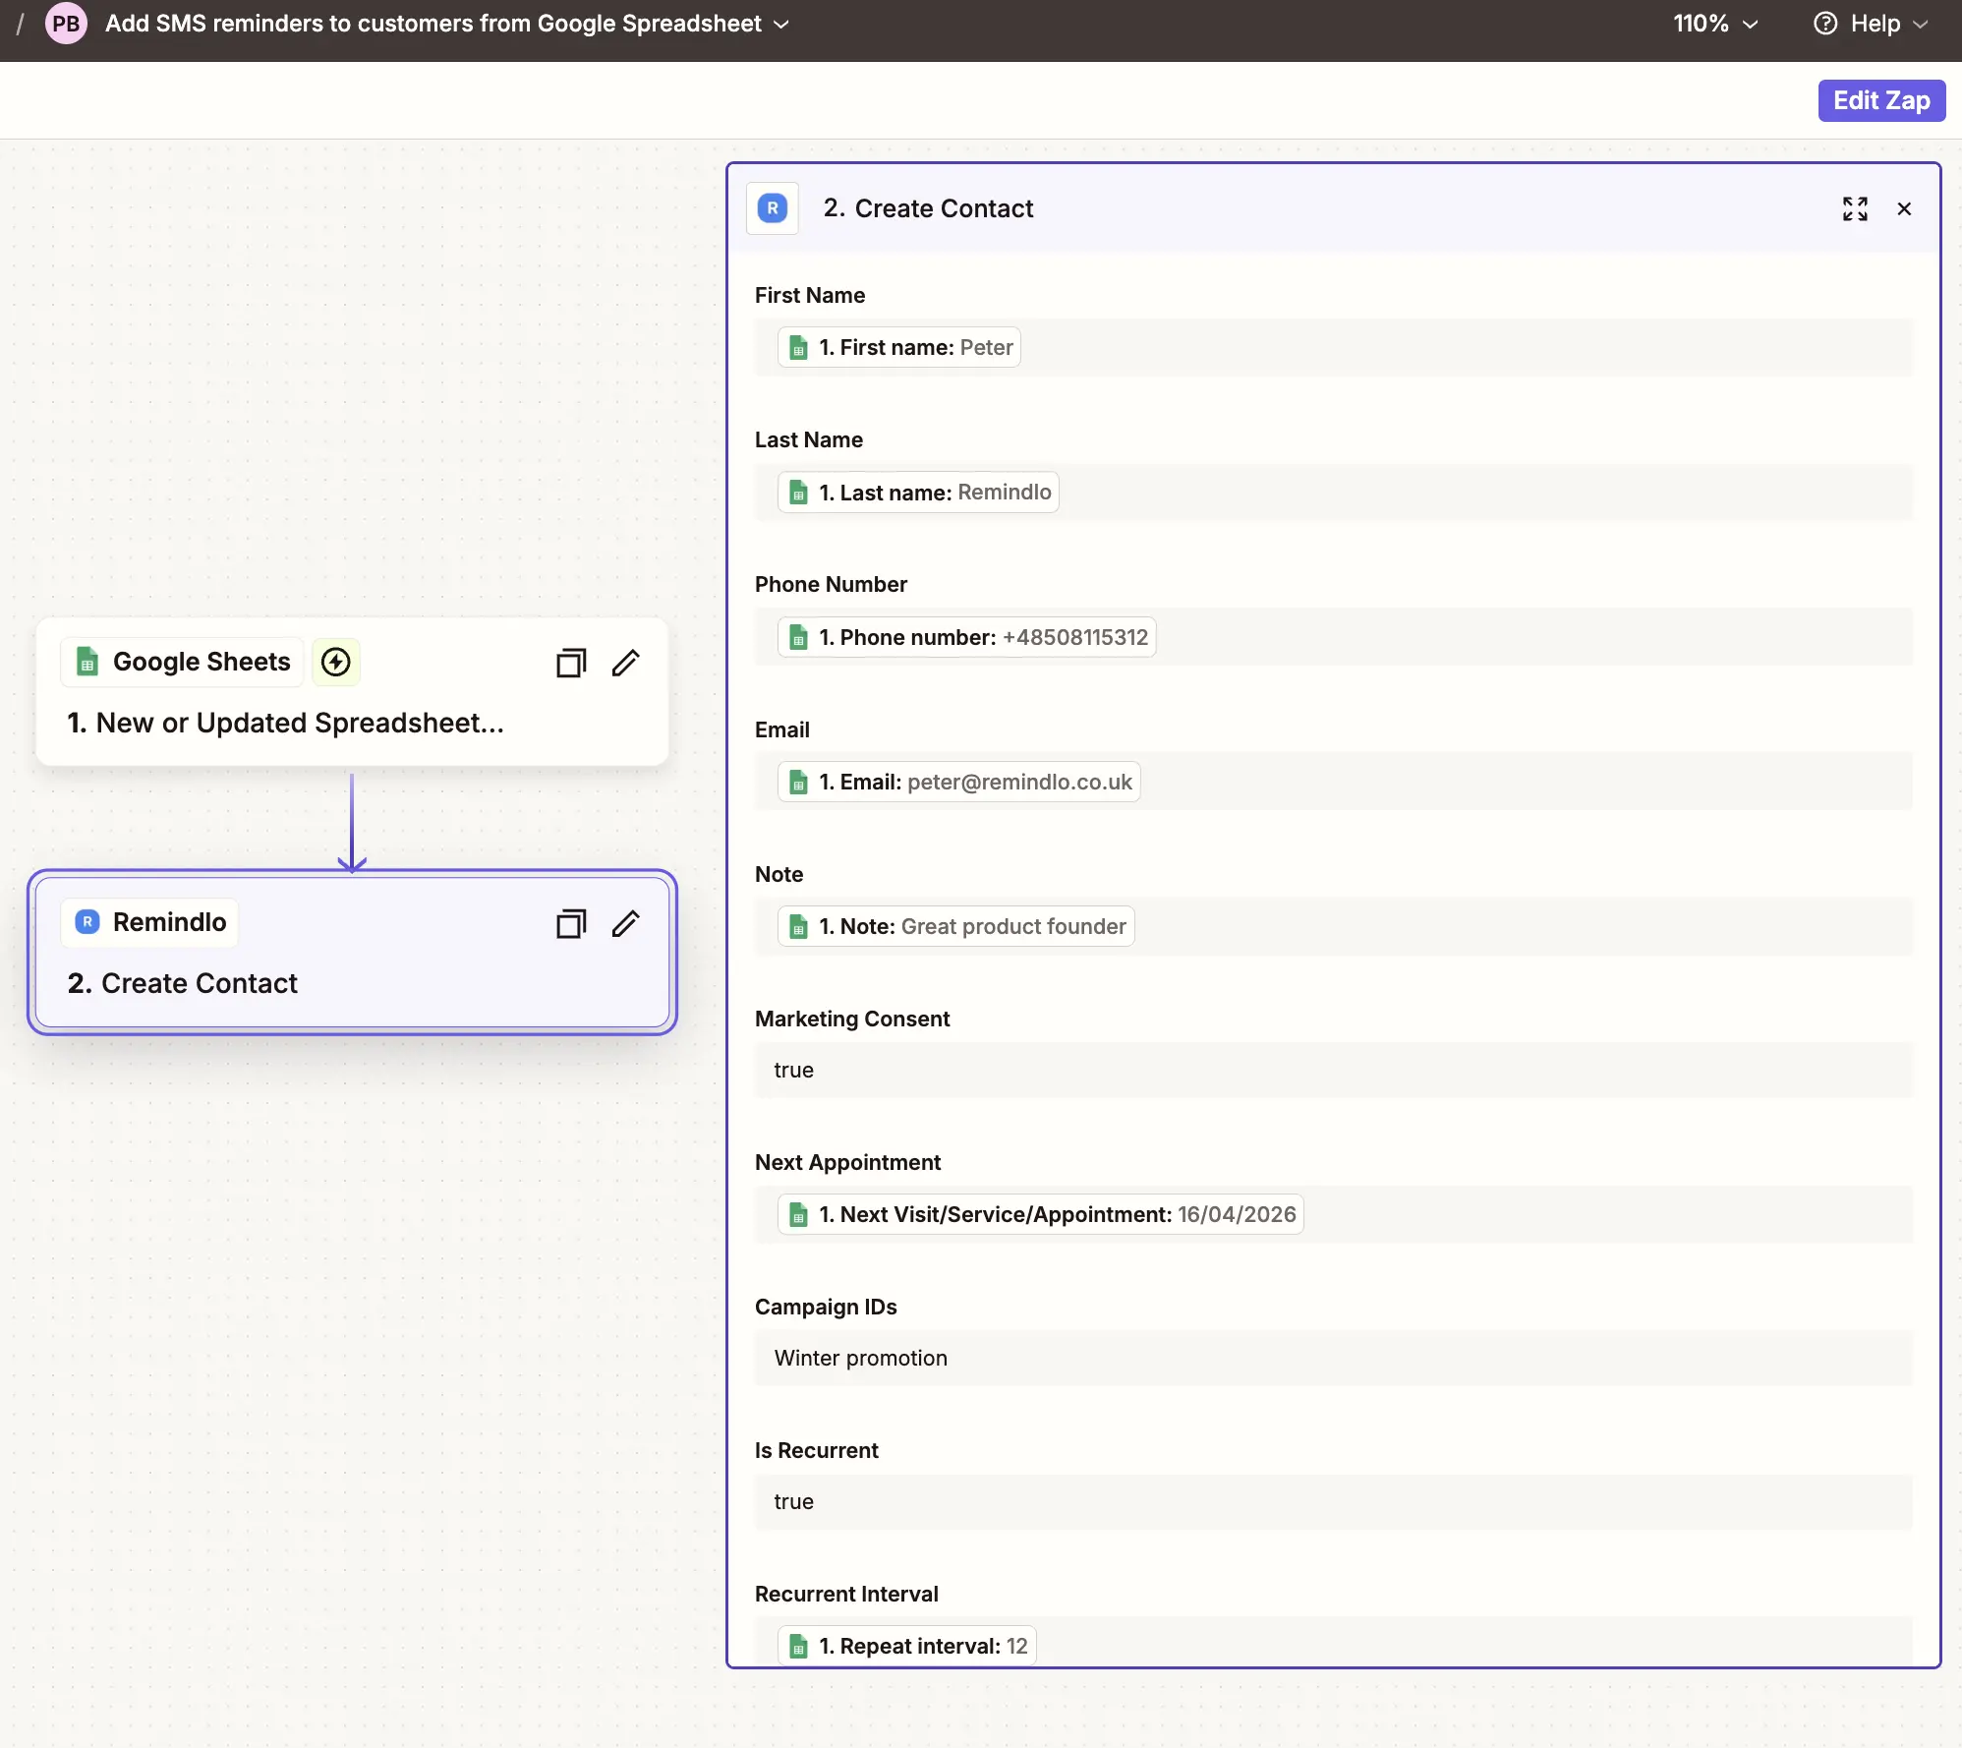The height and width of the screenshot is (1748, 1962).
Task: Click the Phone Number field label
Action: (831, 584)
